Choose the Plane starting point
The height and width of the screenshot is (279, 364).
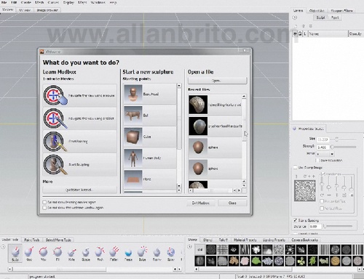[x=150, y=179]
